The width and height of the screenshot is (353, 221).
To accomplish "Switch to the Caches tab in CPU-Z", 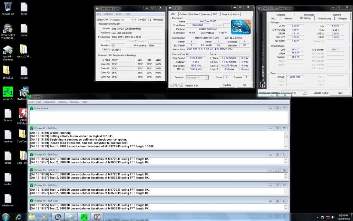I will pyautogui.click(x=183, y=14).
